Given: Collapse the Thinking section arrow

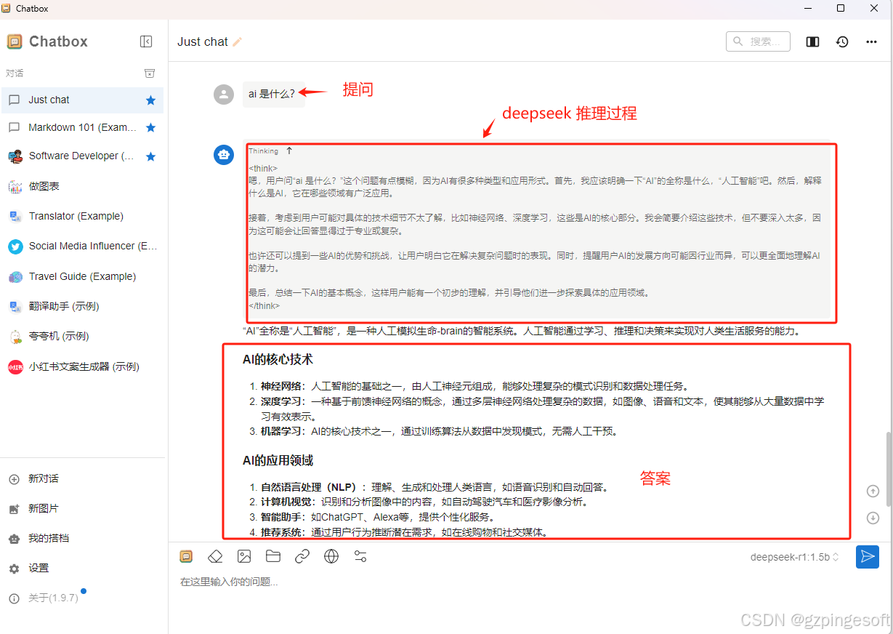Looking at the screenshot, I should coord(289,151).
